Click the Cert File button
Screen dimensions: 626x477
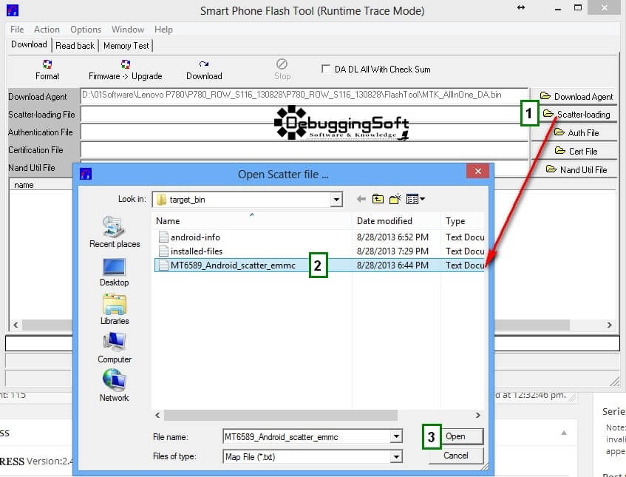576,151
